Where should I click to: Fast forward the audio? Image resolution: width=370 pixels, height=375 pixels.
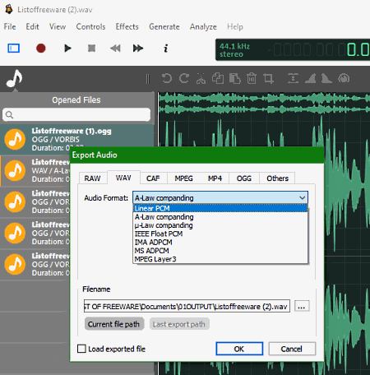tap(138, 49)
